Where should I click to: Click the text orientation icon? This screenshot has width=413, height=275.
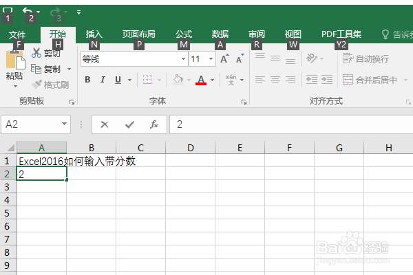click(x=312, y=58)
